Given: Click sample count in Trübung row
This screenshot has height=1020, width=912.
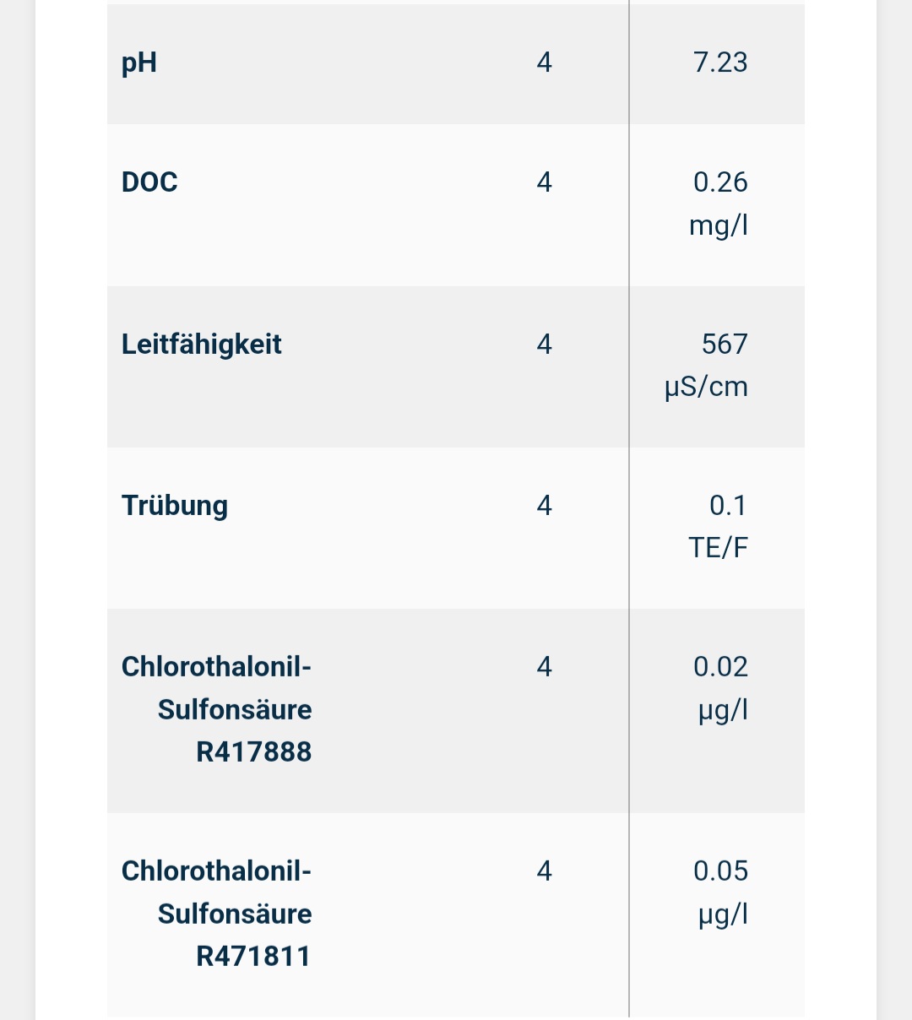Looking at the screenshot, I should [x=545, y=506].
